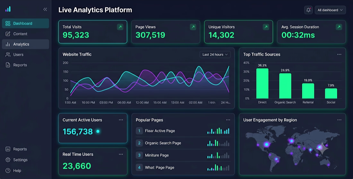Open User Engagement by Region options menu
The image size is (353, 179).
(x=339, y=120)
